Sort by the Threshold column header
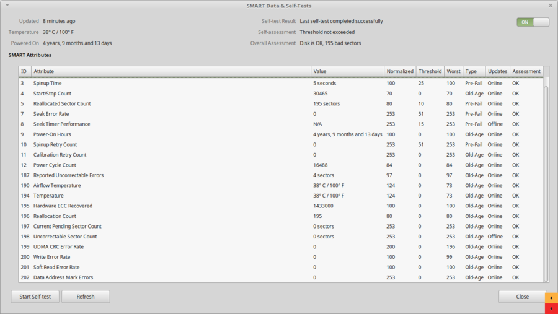The width and height of the screenshot is (558, 314). [x=430, y=71]
